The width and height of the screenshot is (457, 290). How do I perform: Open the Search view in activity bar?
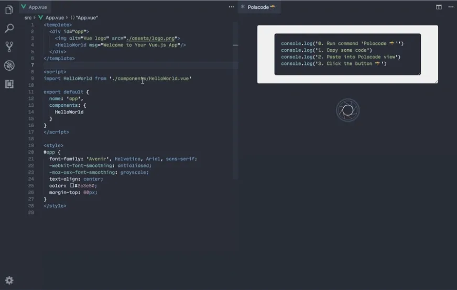tap(9, 28)
